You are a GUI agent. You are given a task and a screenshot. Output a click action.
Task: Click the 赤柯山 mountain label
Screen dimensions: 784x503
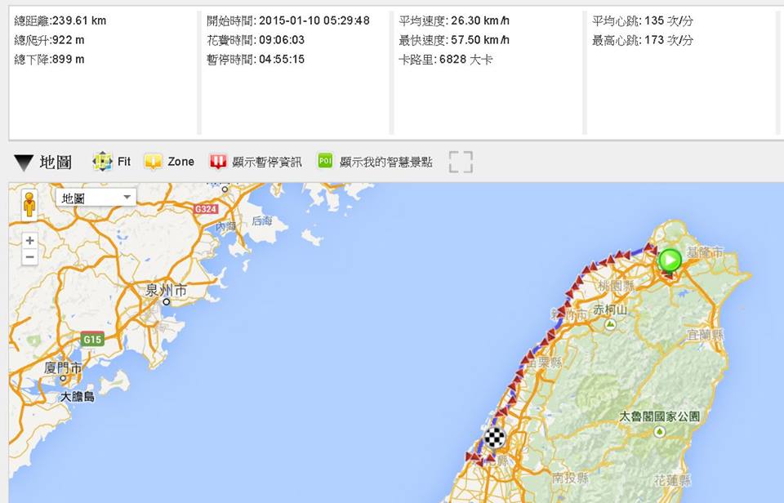tap(610, 310)
